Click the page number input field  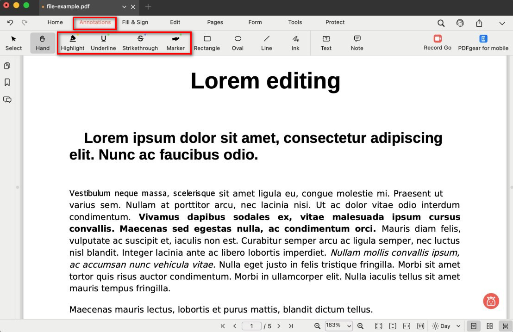[x=252, y=326]
